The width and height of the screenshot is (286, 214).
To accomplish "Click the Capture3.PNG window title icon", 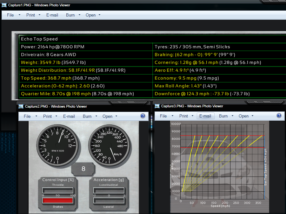I will [x=157, y=106].
